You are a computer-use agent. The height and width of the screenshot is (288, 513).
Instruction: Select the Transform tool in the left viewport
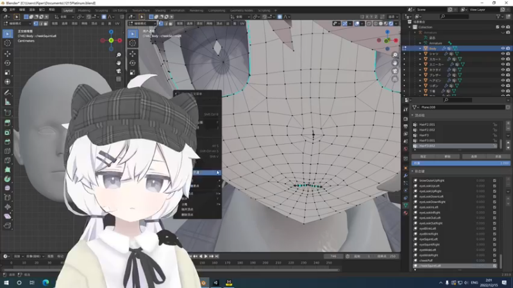[x=8, y=82]
